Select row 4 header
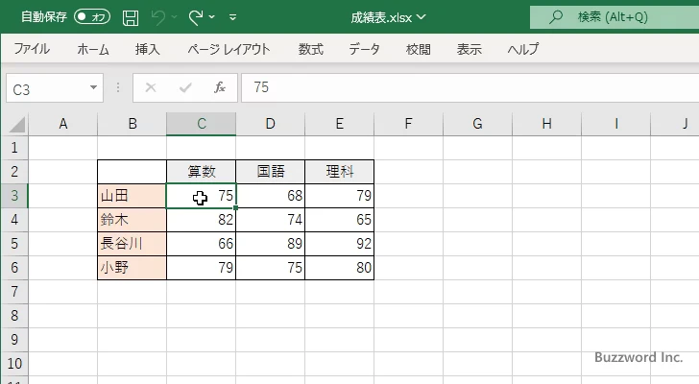 coord(14,220)
